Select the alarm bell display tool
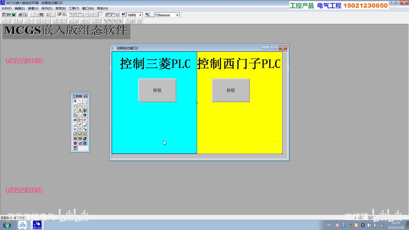This screenshot has width=409, height=230. point(85,134)
